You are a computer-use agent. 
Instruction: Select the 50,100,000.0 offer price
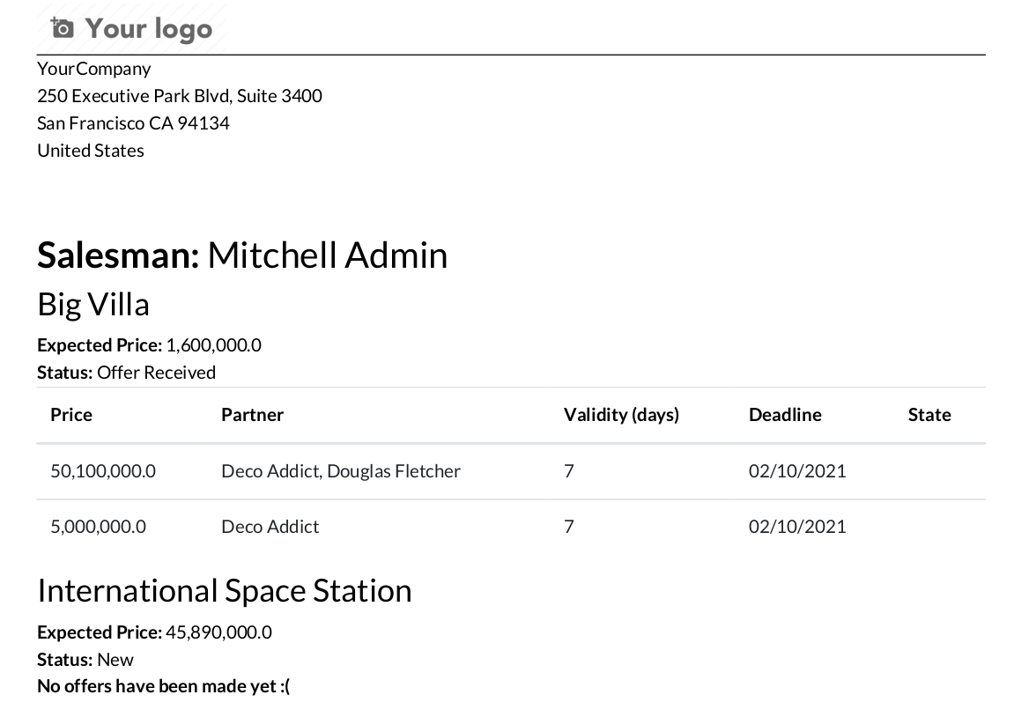(x=103, y=470)
